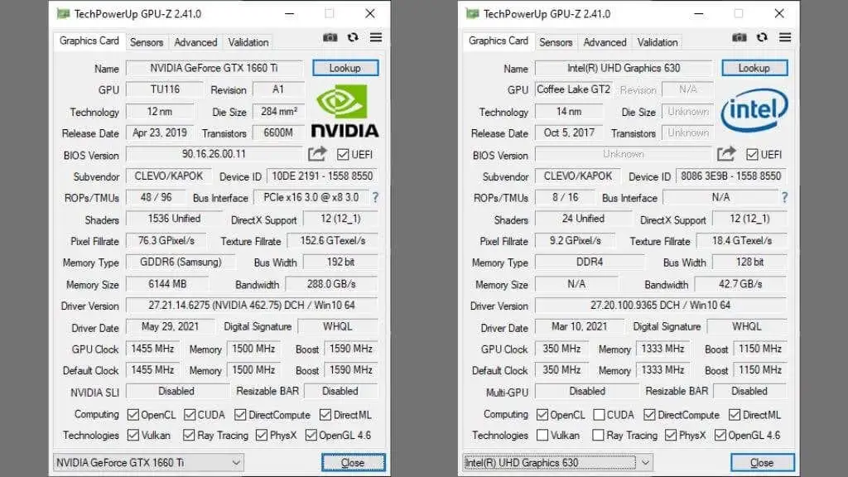The height and width of the screenshot is (477, 848).
Task: Toggle the DirectCompute checkbox in the NVIDIA window
Action: [240, 415]
